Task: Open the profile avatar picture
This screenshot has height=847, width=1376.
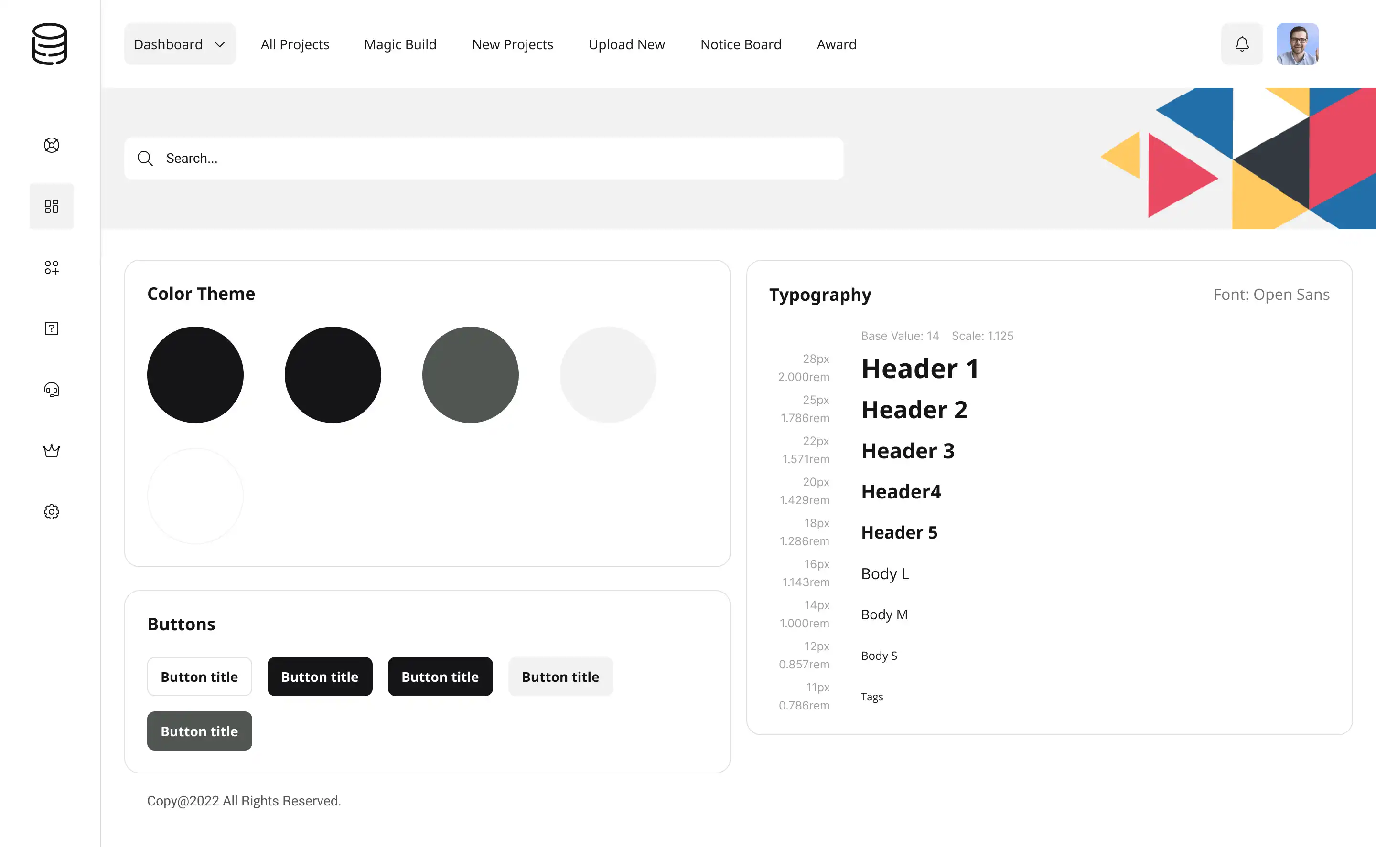Action: (1298, 43)
